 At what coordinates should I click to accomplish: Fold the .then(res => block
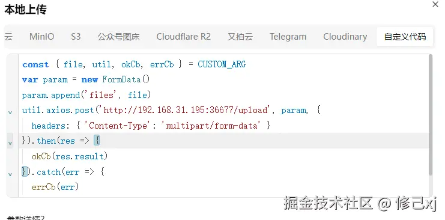click(10, 143)
